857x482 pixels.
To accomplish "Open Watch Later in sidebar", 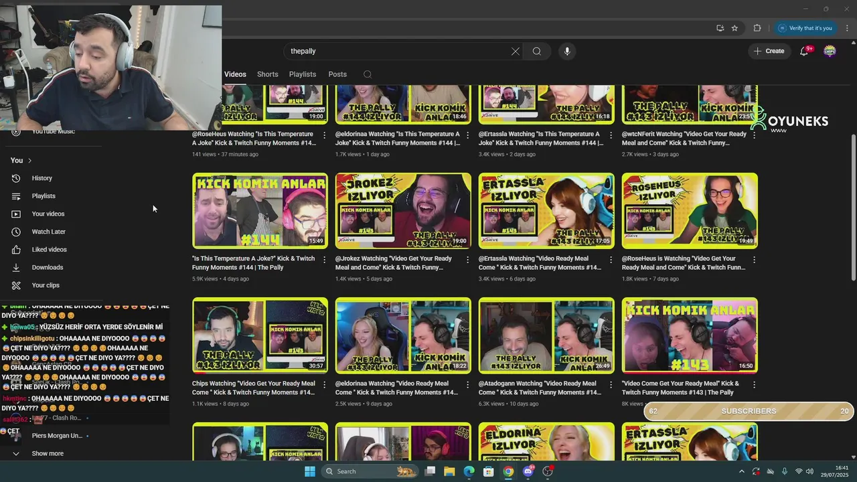I will [x=49, y=232].
